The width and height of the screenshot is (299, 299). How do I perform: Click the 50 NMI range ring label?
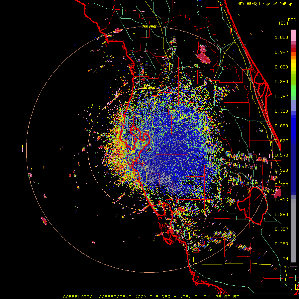tap(149, 88)
